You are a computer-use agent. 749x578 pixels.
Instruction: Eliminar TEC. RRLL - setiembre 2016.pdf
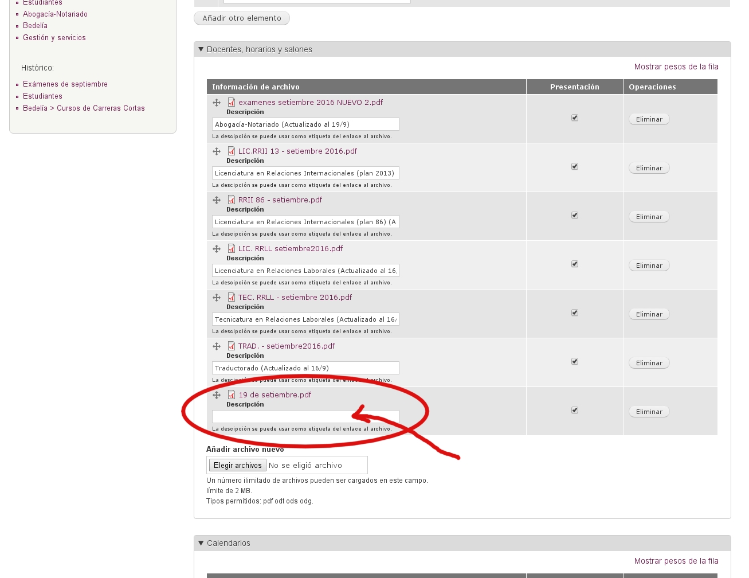pos(649,314)
